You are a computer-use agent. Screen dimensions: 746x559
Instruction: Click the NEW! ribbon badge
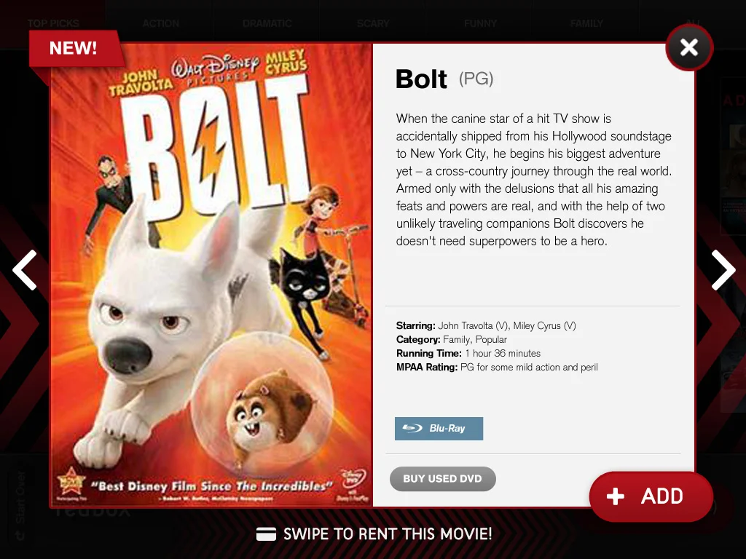pyautogui.click(x=74, y=48)
